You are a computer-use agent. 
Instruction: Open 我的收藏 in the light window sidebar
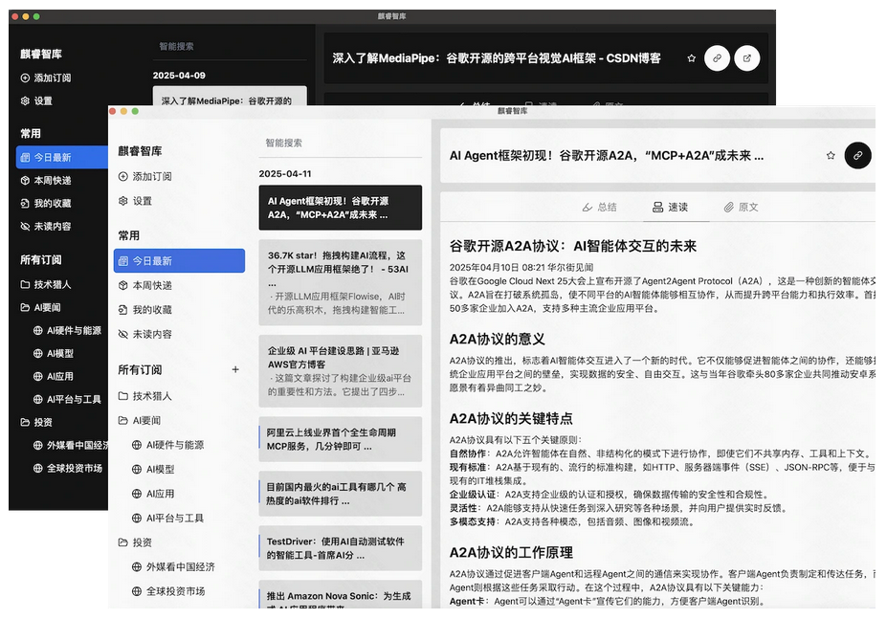pyautogui.click(x=144, y=310)
